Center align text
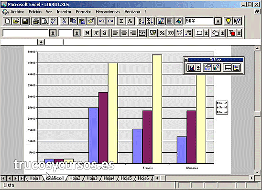Screen dimensions: 262x190 pos(124,33)
